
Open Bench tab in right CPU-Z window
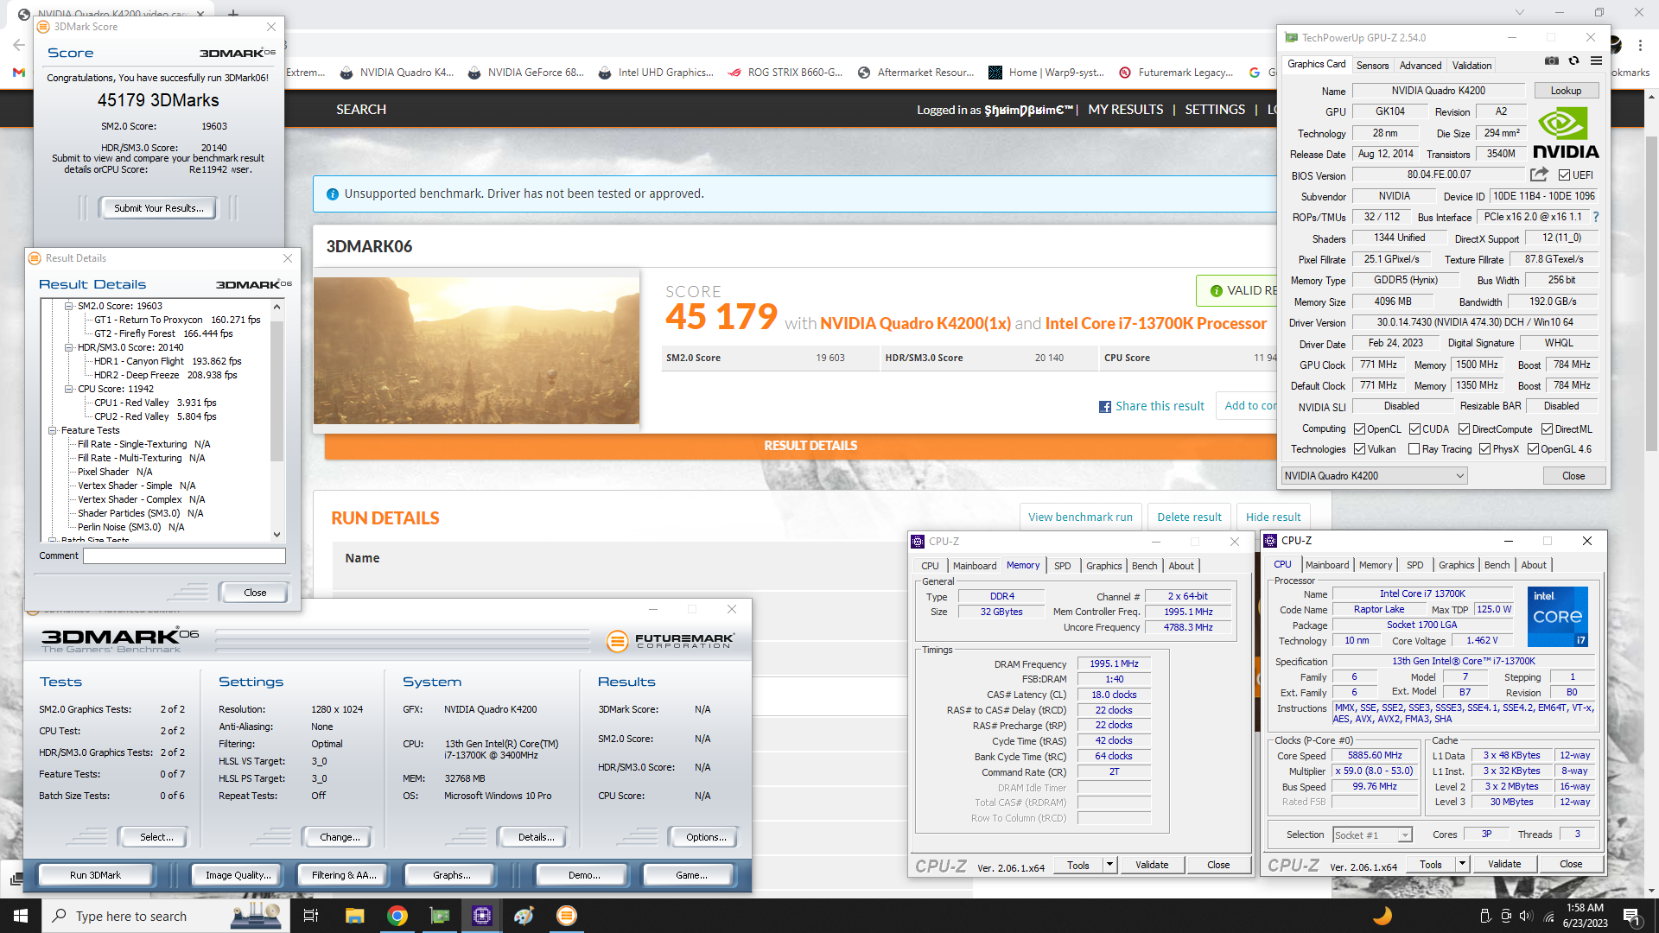[1497, 565]
